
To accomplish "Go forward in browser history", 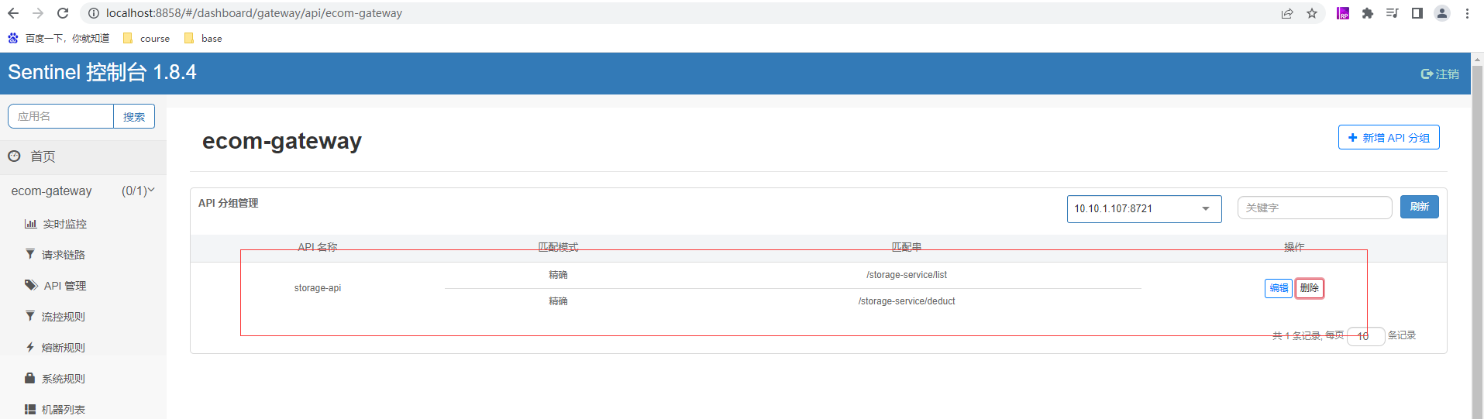I will (38, 13).
